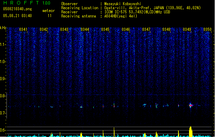This screenshot has height=137, width=215.
Task: Click the 0.6 kHz frequency label
Action: [x=3, y=130]
